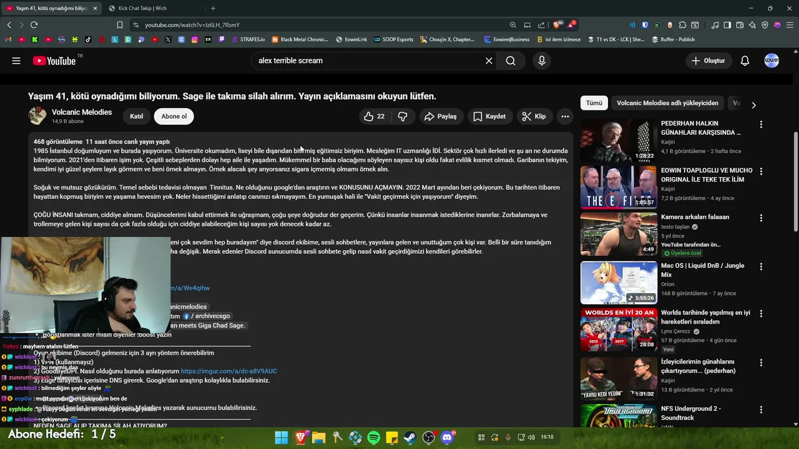Open the imgur dc-a8V9AUC link
The image size is (799, 449).
pyautogui.click(x=228, y=371)
